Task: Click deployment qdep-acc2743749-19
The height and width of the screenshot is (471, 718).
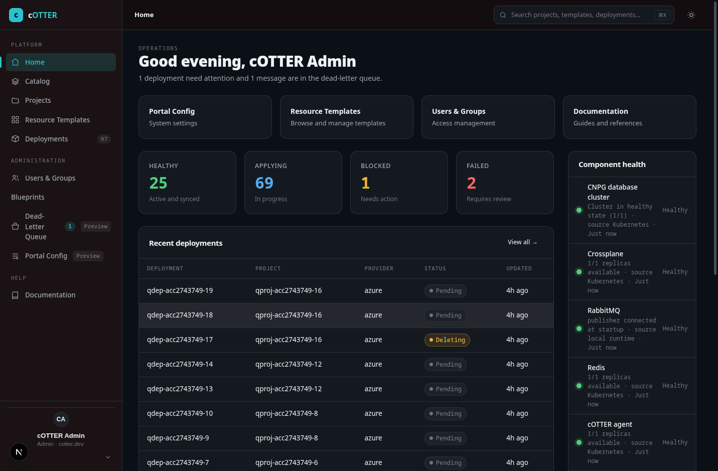Action: (180, 290)
